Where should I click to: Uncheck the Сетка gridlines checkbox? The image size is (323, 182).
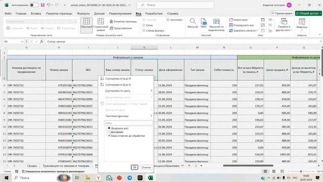(x=144, y=25)
